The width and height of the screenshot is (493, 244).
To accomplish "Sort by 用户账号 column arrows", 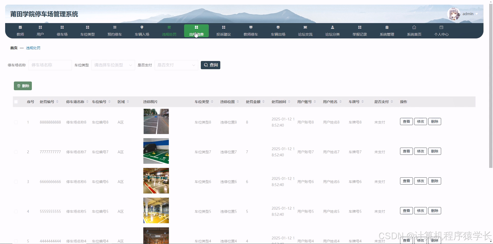I will [315, 102].
